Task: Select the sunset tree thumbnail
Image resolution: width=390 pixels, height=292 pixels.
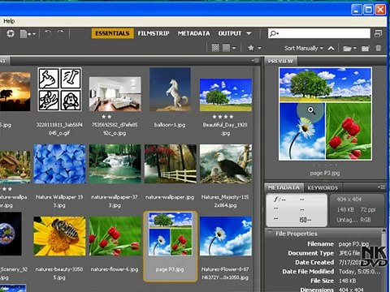Action: tap(15, 92)
